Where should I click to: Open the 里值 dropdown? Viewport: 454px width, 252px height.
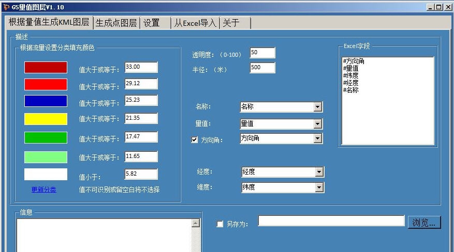click(281, 124)
